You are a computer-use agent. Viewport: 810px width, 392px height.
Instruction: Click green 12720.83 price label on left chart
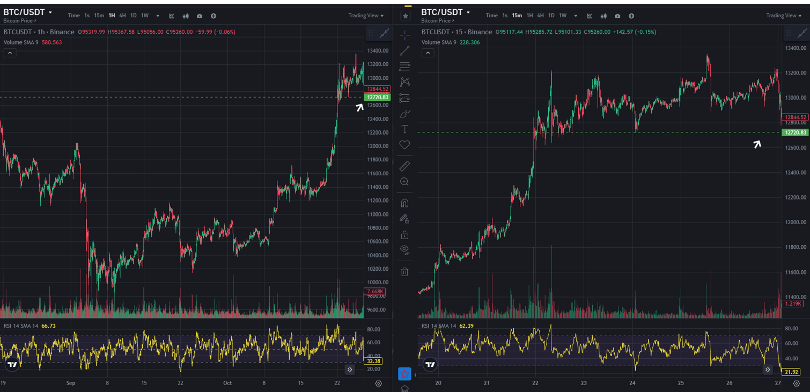377,97
